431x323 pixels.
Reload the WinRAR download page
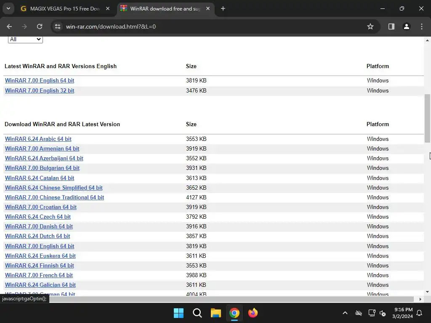[x=40, y=26]
